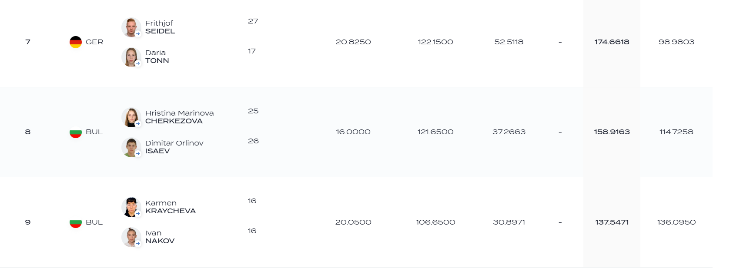This screenshot has height=268, width=733.
Task: Click Bulgaria flag icon in rank 9 row
Action: [76, 222]
